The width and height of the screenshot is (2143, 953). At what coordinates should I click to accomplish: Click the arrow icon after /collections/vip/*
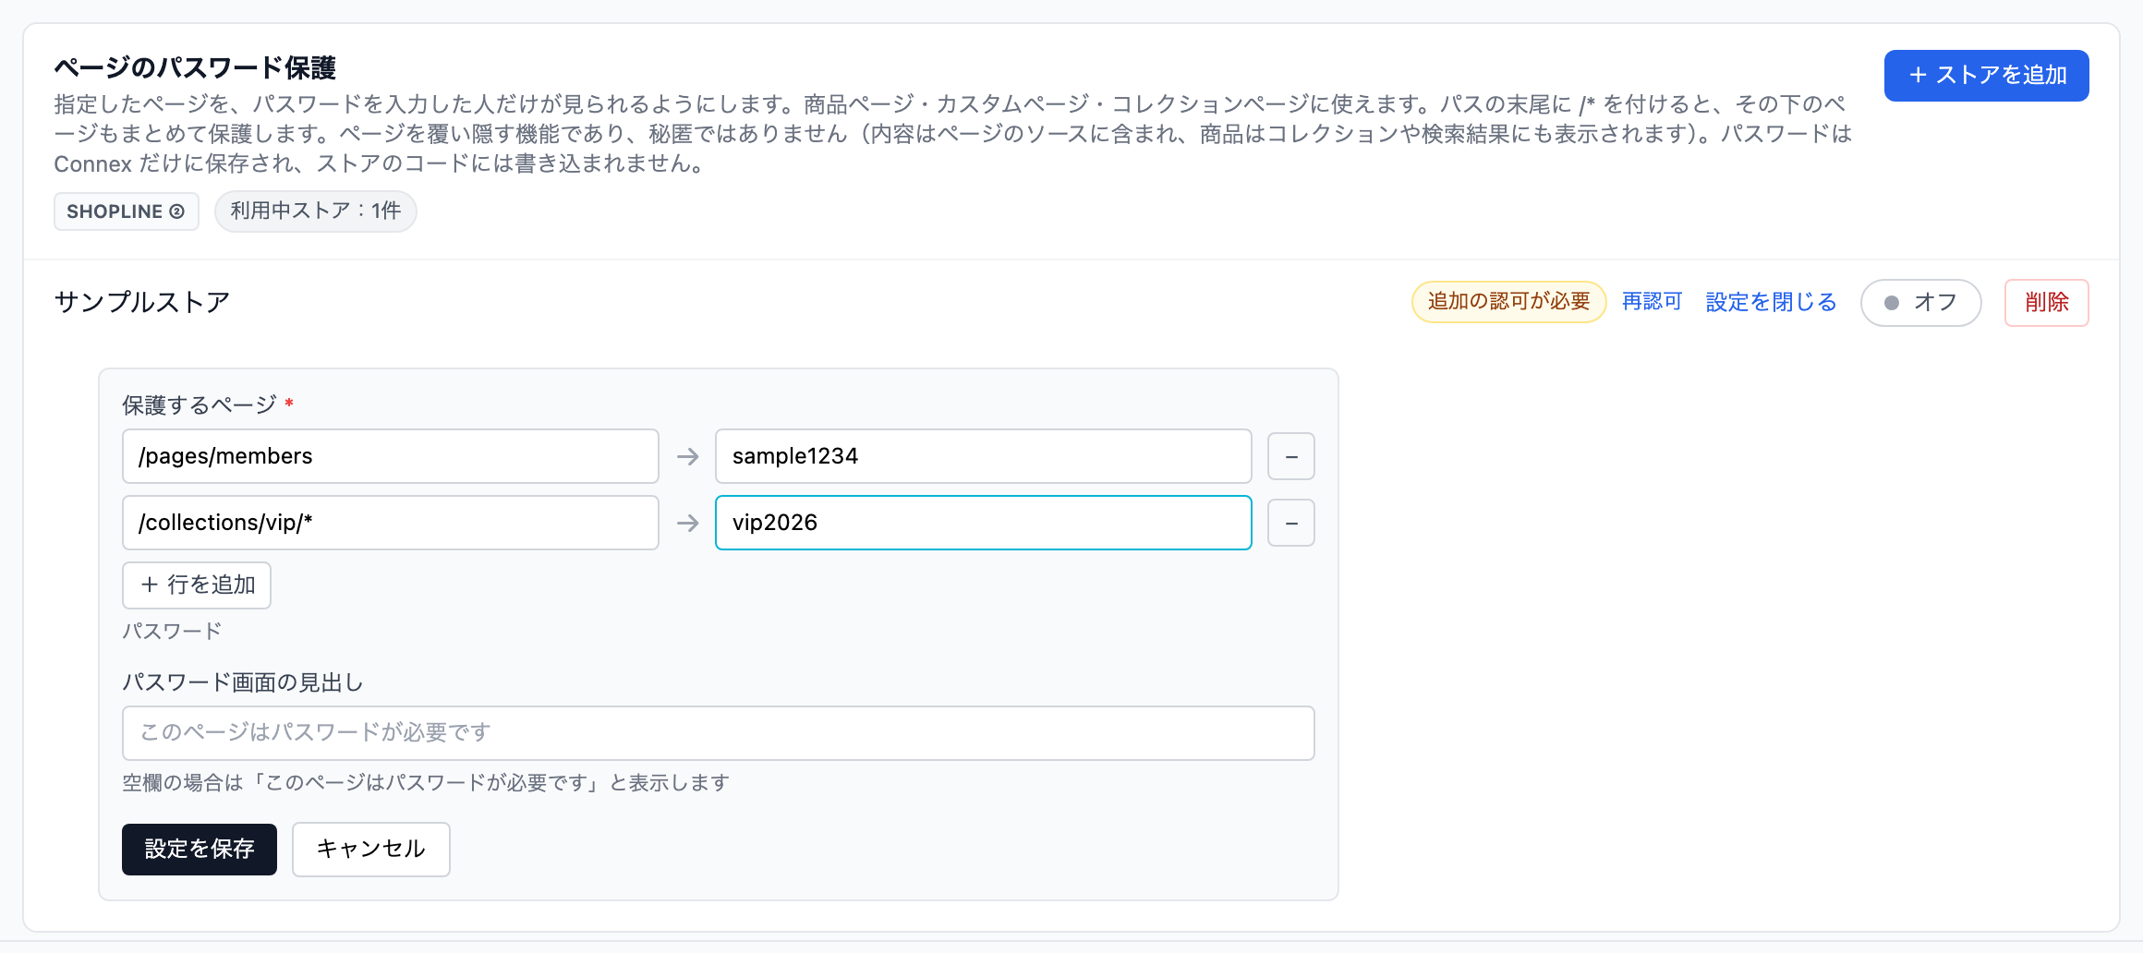[x=687, y=523]
